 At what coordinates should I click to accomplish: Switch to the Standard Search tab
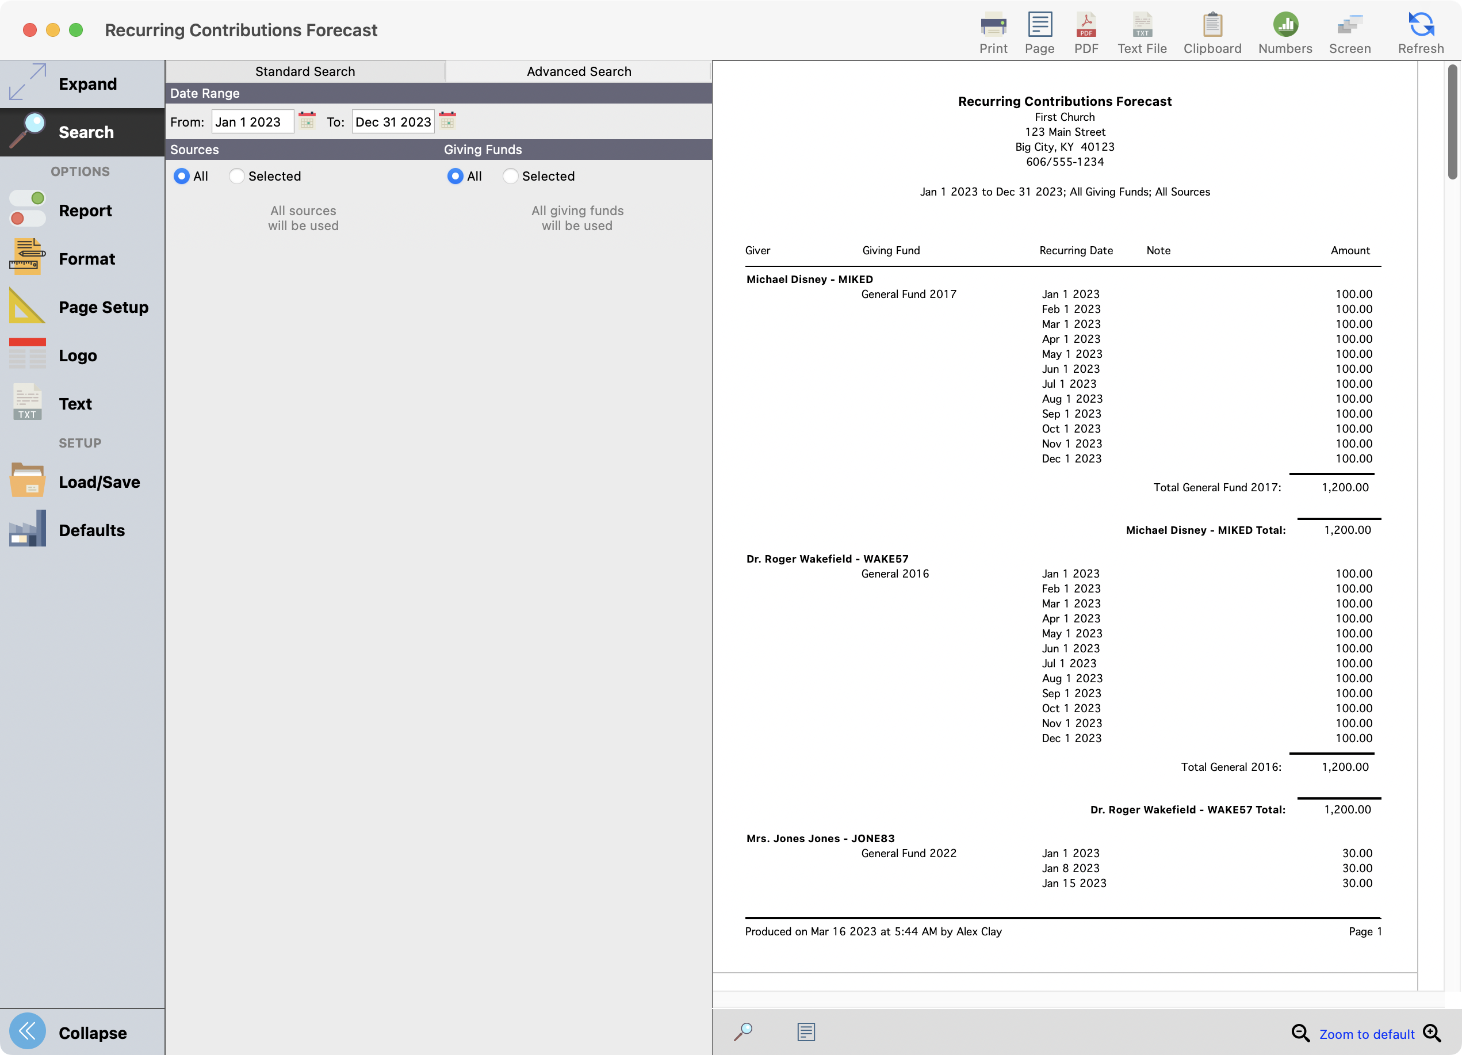[305, 71]
